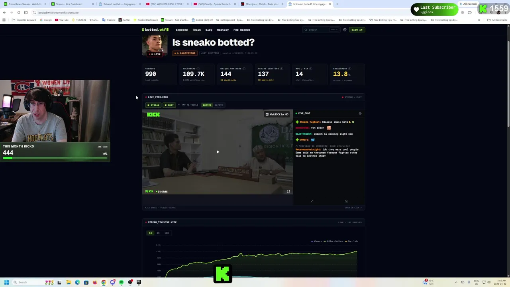Open the Tools menu
The width and height of the screenshot is (510, 287).
[x=196, y=29]
